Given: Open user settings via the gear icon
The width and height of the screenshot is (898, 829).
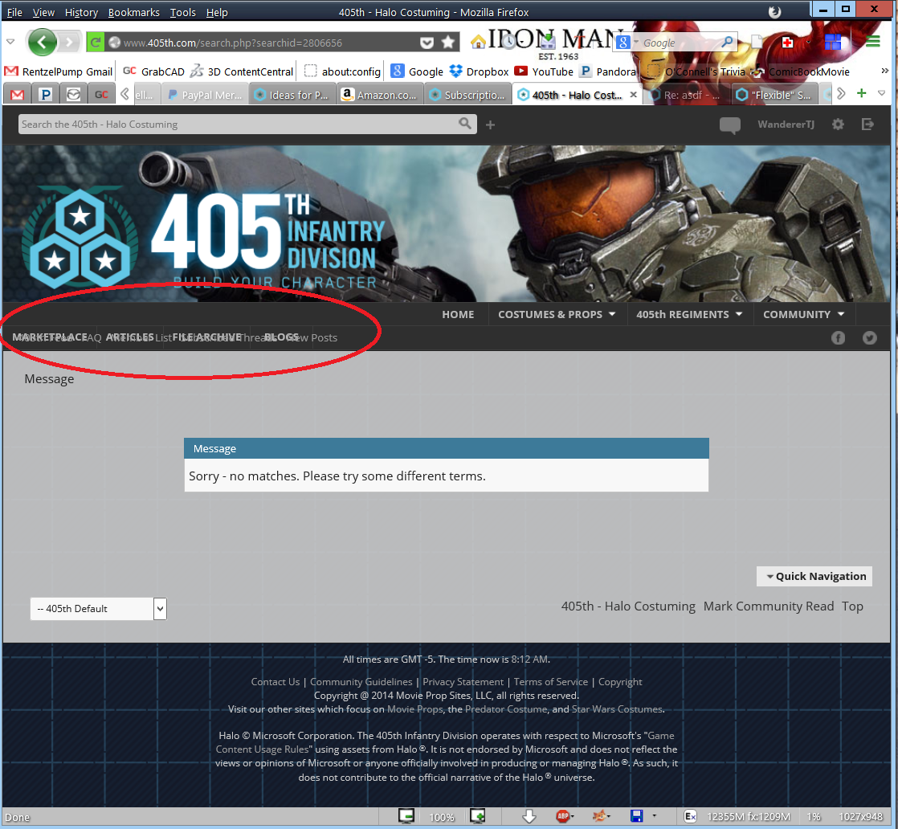Looking at the screenshot, I should coord(838,125).
